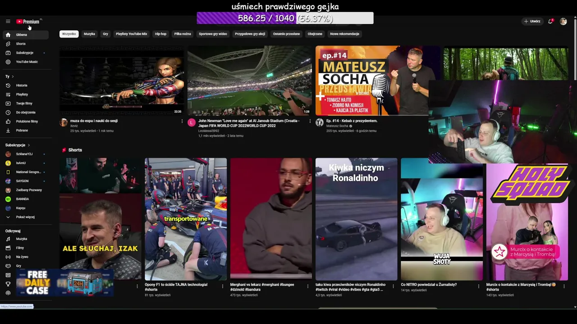Expand Pokaż więcej subscriptions

point(26,217)
